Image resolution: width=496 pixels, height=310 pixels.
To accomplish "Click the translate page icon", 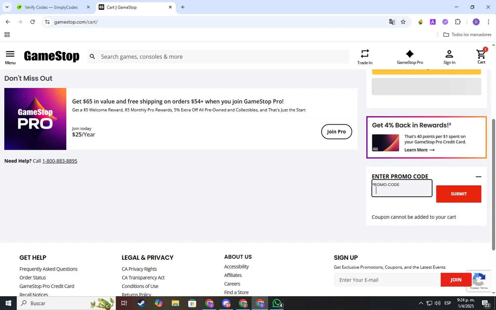I will pos(392,22).
